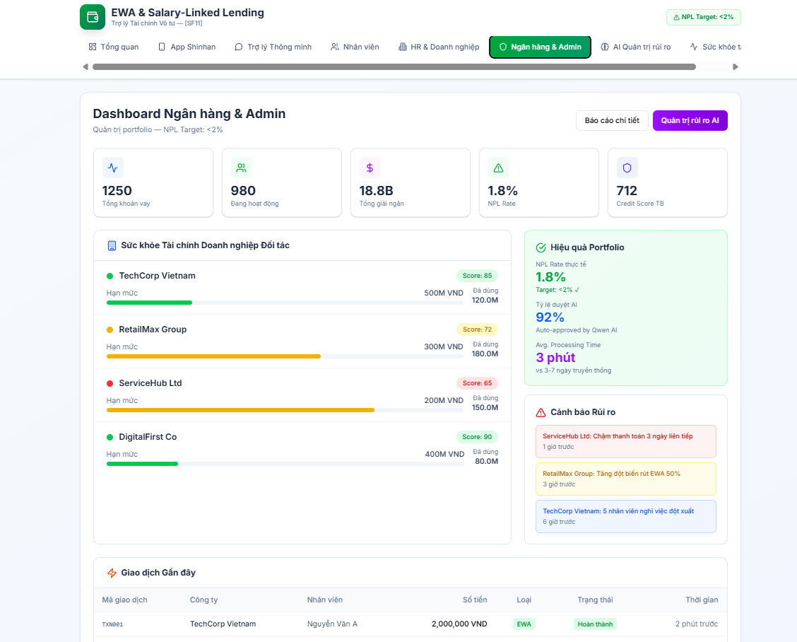Click the 92% AI approval rate value
797x642 pixels.
point(550,317)
